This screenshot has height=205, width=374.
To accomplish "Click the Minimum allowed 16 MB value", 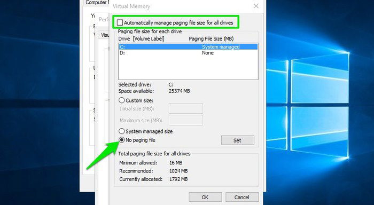I will [176, 163].
